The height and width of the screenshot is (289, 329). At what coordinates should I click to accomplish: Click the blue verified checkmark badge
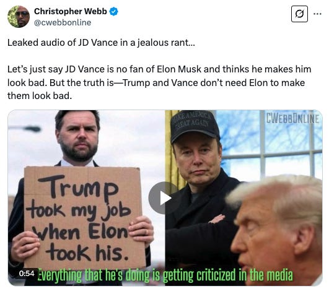(x=113, y=11)
